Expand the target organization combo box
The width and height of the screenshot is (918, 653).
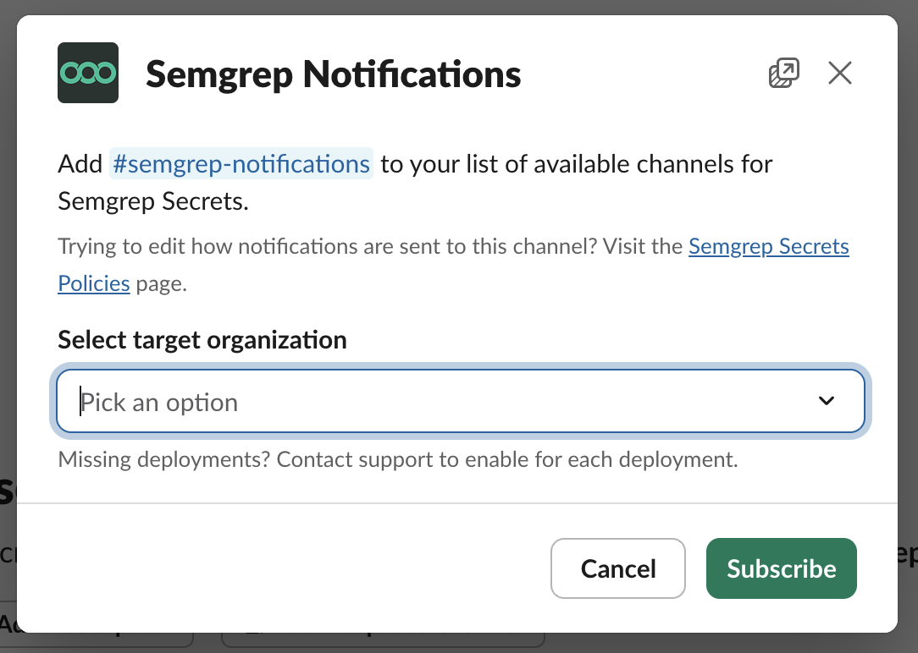pyautogui.click(x=461, y=401)
